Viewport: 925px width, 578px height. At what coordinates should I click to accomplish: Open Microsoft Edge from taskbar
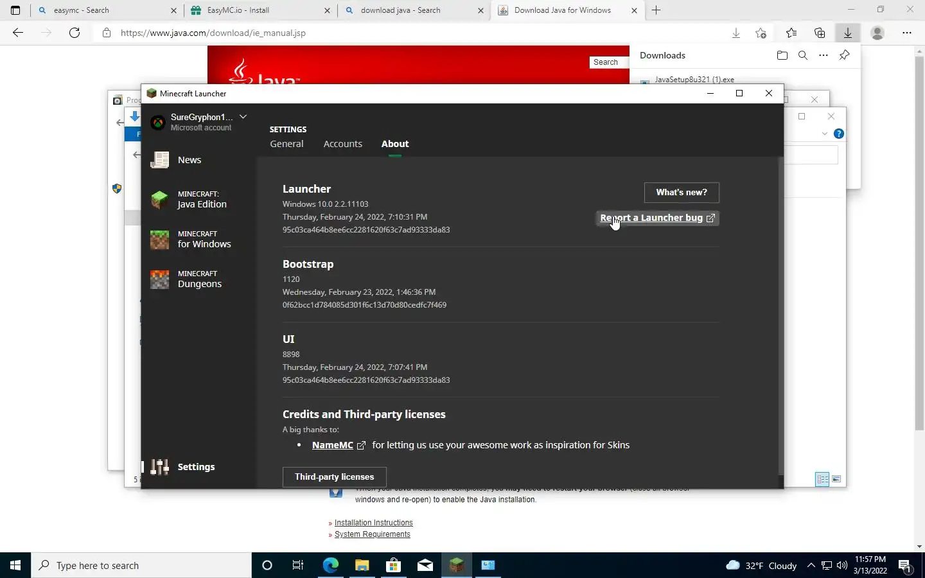tap(330, 565)
